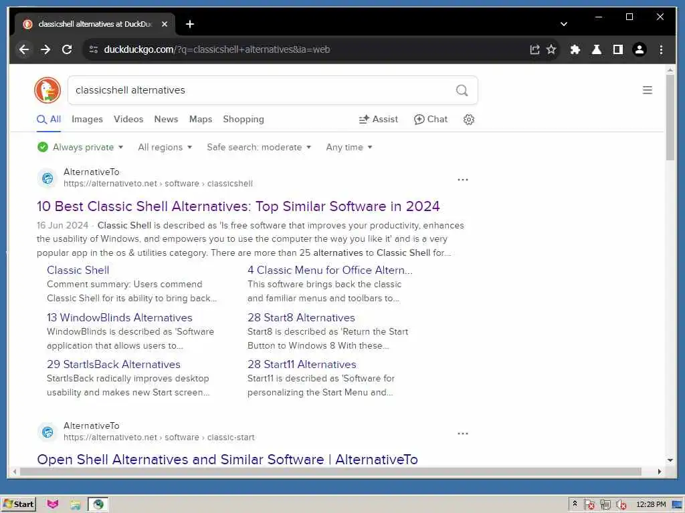Close the classicshell alternatives tab
The width and height of the screenshot is (685, 513).
pyautogui.click(x=165, y=24)
